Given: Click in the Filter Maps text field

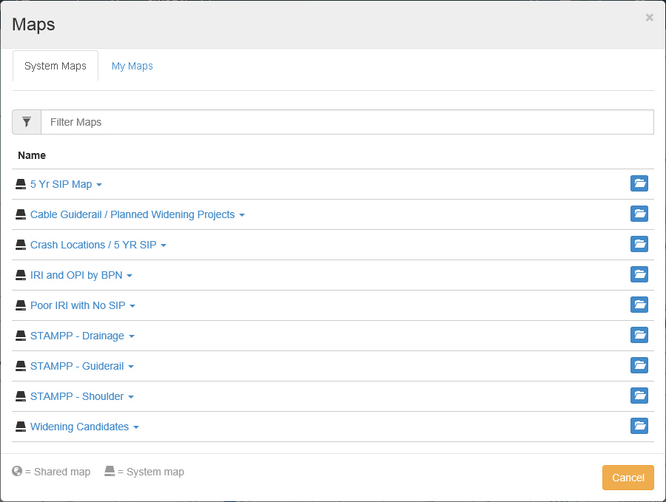Looking at the screenshot, I should (347, 122).
